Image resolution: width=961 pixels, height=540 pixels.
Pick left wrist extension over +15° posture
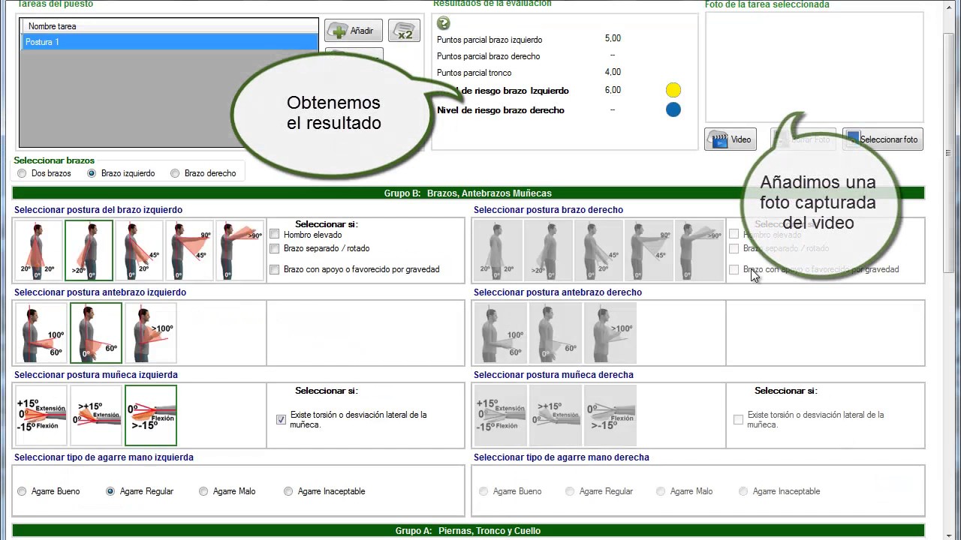pos(96,415)
